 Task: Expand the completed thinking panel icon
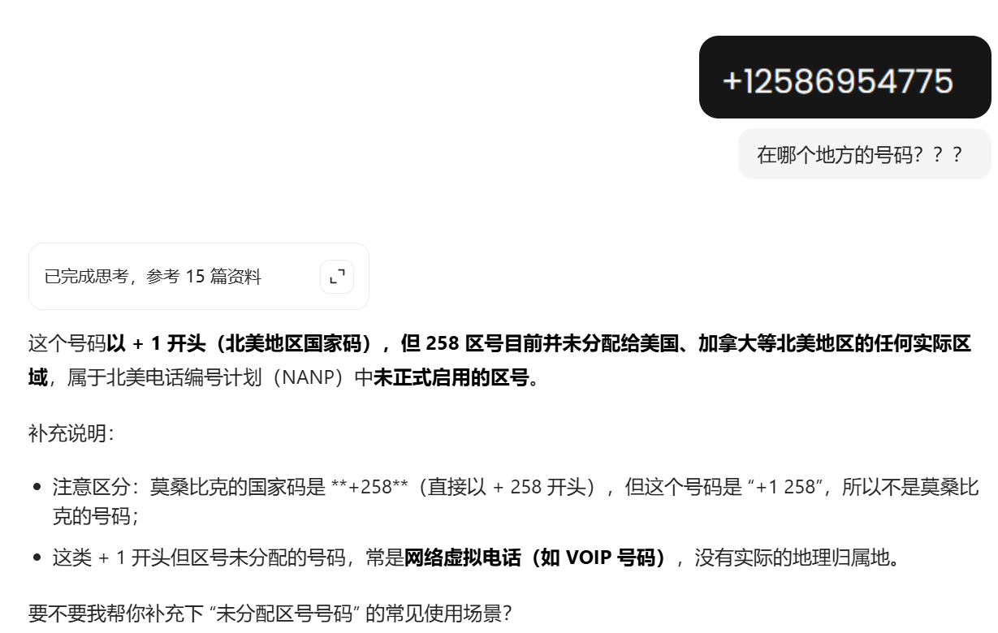tap(337, 277)
